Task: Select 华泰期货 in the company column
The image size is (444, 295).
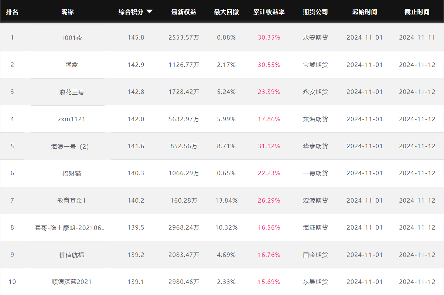Action: click(315, 146)
